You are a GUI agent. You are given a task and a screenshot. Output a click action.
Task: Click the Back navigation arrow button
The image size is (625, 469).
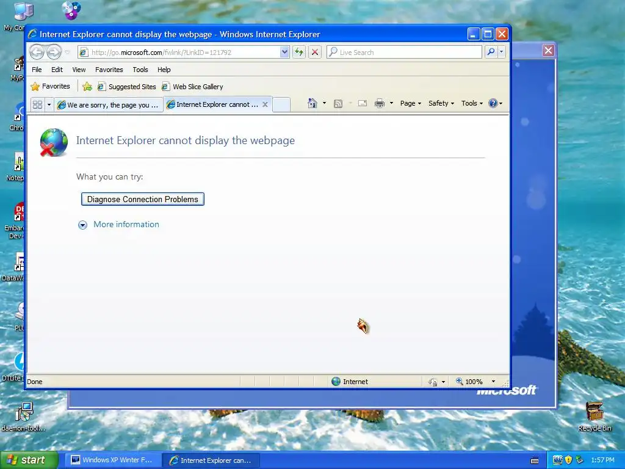tap(37, 53)
